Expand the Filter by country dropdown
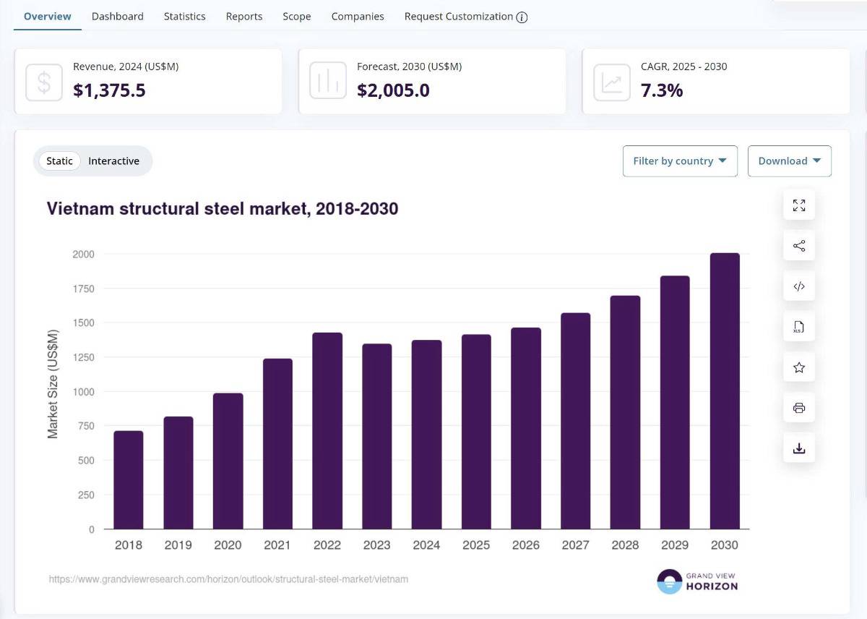 (x=680, y=161)
